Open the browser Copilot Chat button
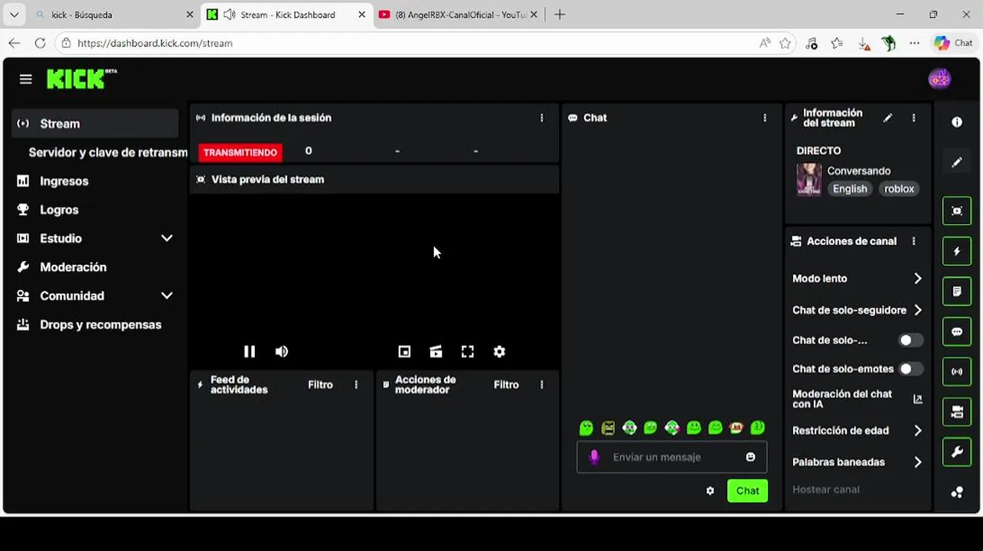This screenshot has height=551, width=983. pos(954,44)
